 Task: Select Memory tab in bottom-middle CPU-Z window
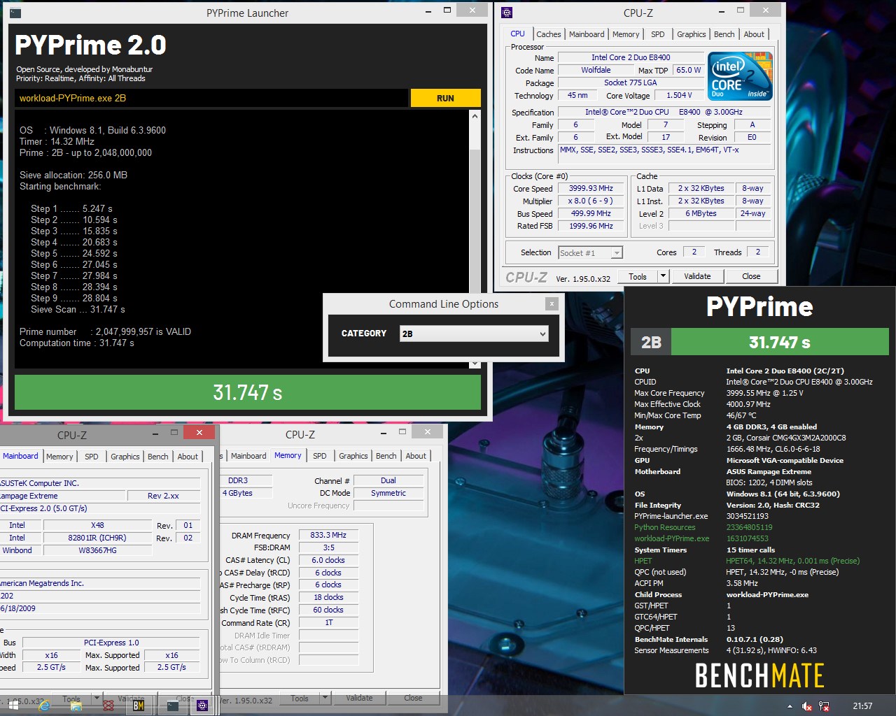288,455
